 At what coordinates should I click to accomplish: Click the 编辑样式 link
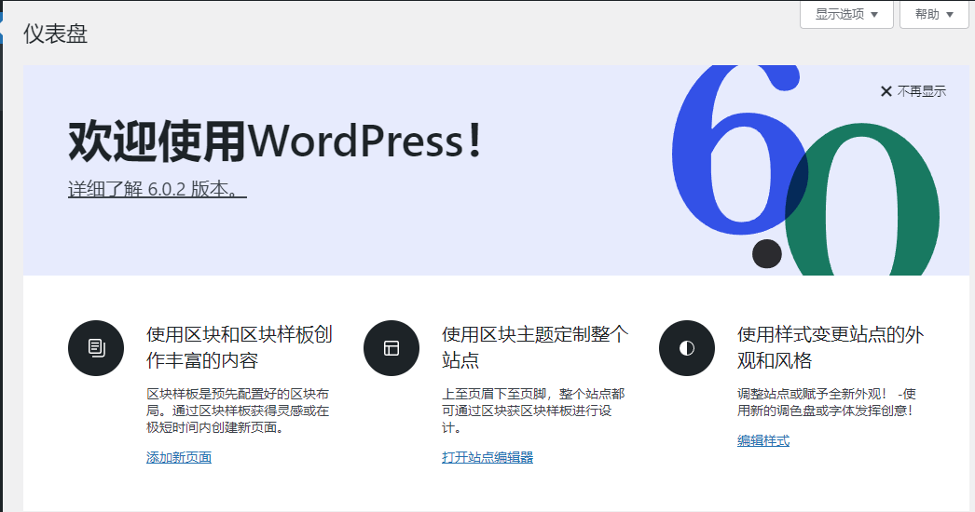(763, 440)
